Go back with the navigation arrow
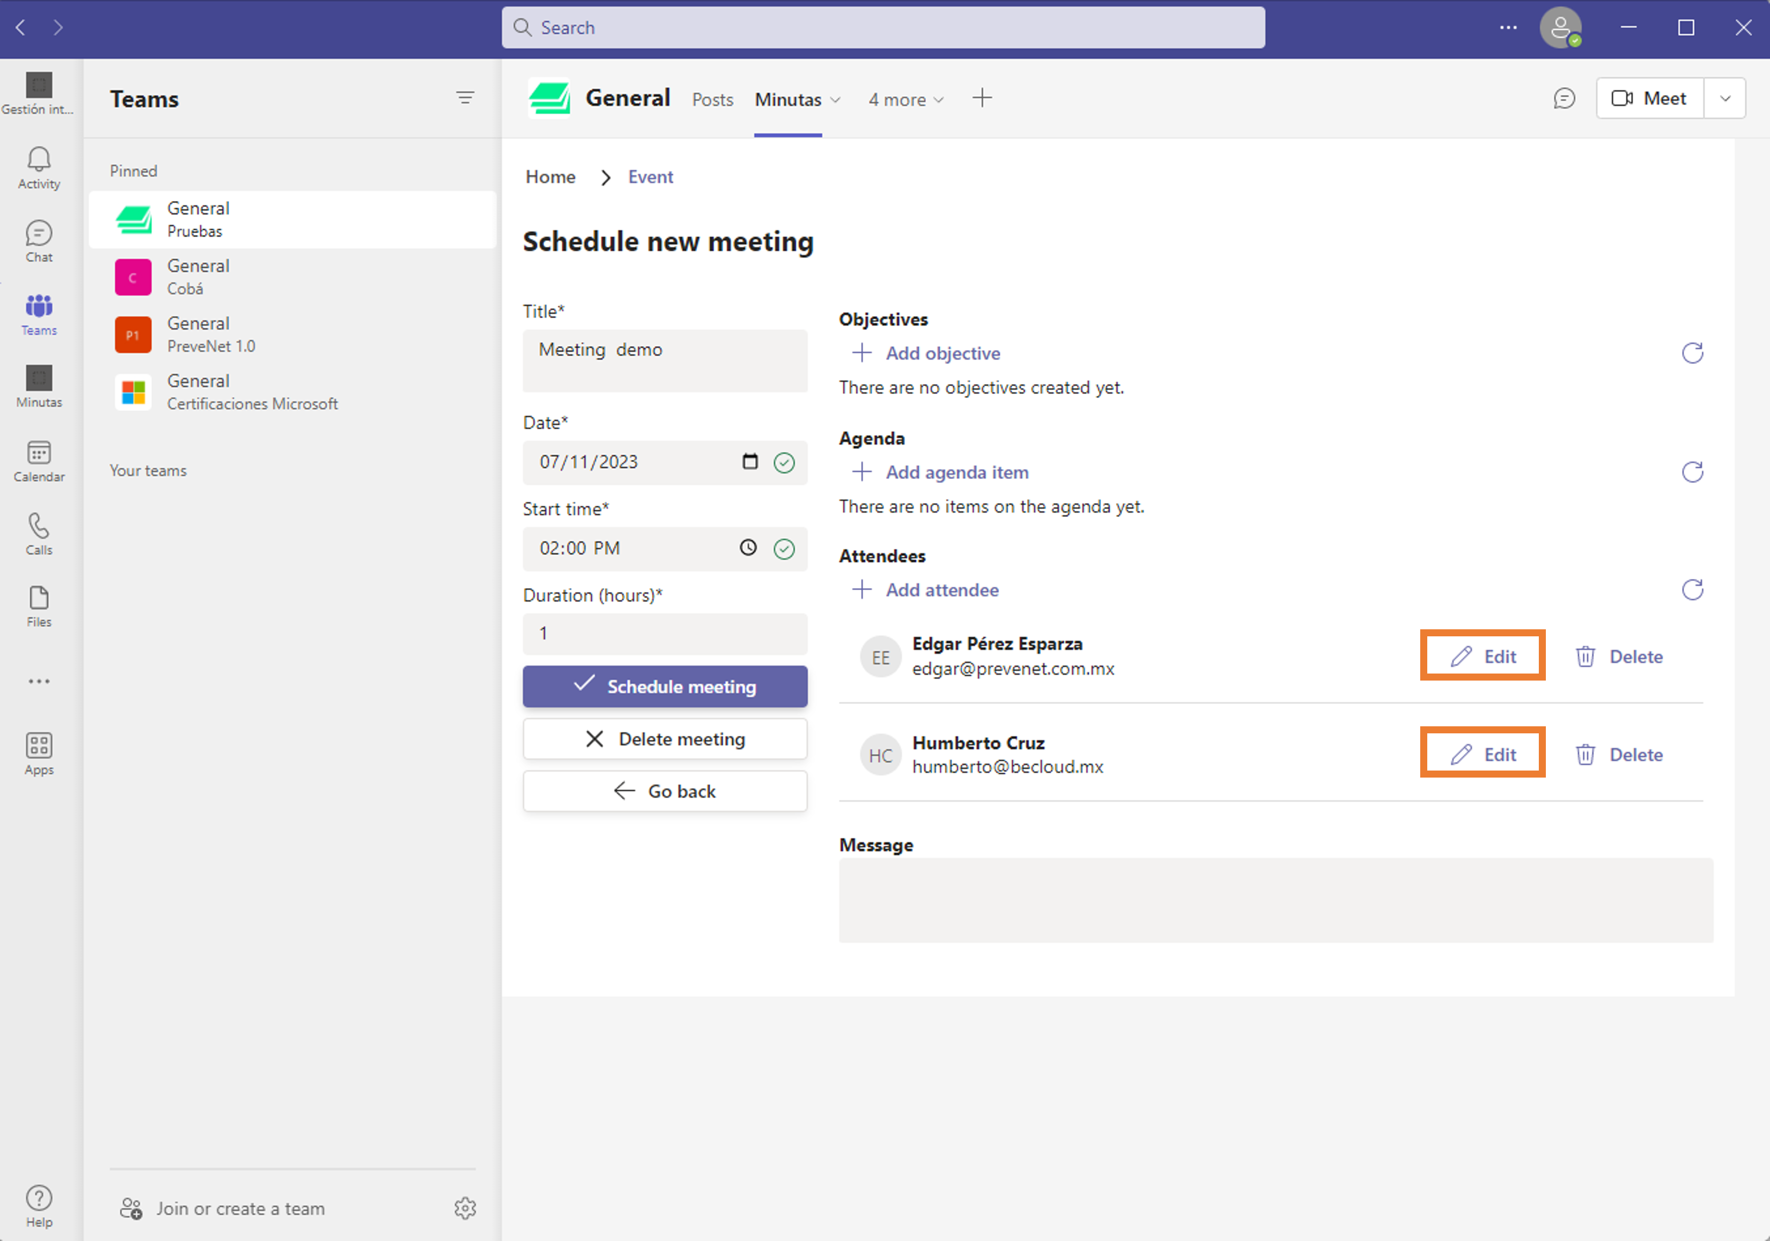 point(21,28)
